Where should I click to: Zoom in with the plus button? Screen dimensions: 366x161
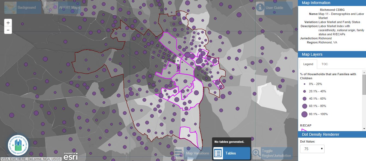click(8, 23)
